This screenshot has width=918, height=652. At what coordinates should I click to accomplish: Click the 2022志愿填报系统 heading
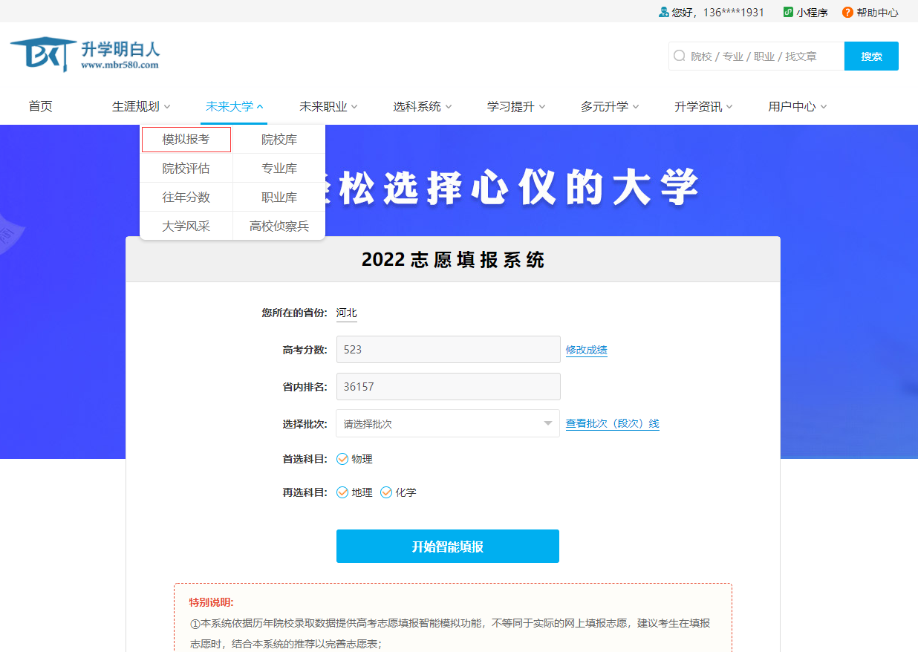453,260
